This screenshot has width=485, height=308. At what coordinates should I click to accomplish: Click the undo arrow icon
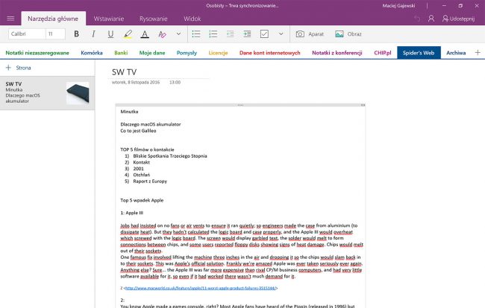click(417, 19)
